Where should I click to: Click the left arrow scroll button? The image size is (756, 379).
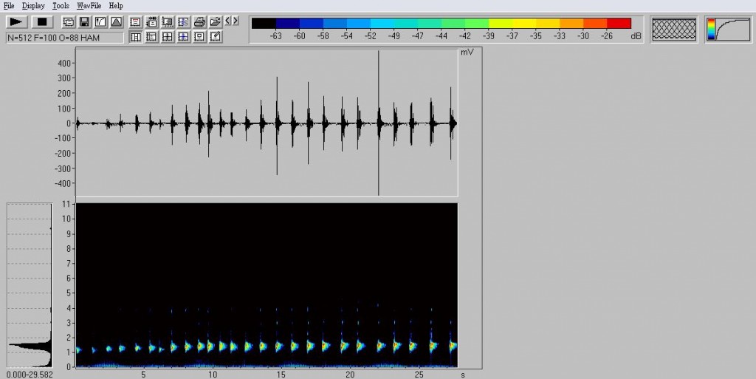pyautogui.click(x=227, y=21)
